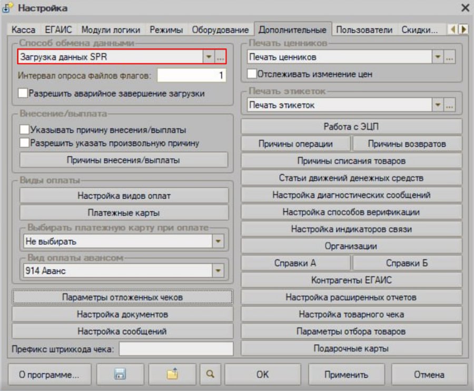Switch to the Оборудование tab
The width and height of the screenshot is (474, 391).
coord(220,29)
